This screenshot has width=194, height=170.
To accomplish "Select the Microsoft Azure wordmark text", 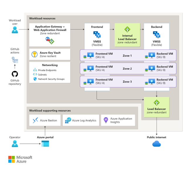I will pyautogui.click(x=24, y=159).
